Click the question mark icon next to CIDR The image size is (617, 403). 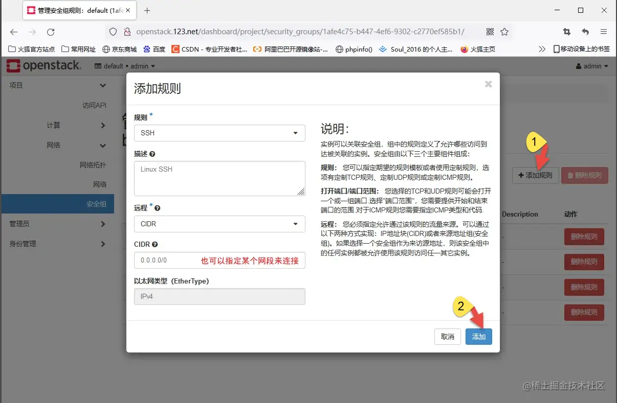point(154,244)
